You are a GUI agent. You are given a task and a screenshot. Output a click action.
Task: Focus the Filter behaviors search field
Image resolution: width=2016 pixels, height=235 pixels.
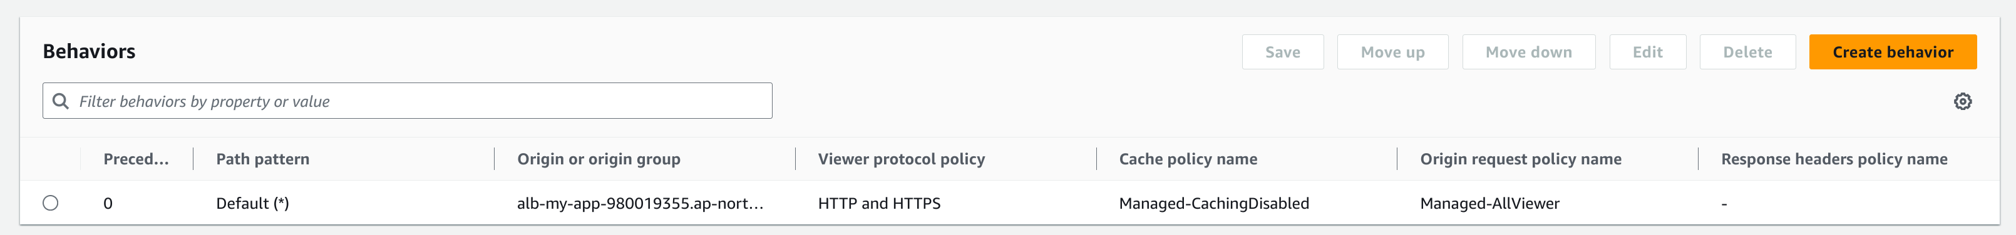407,101
